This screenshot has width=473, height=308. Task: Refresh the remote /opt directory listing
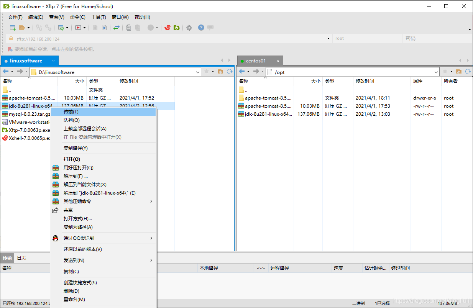(468, 72)
